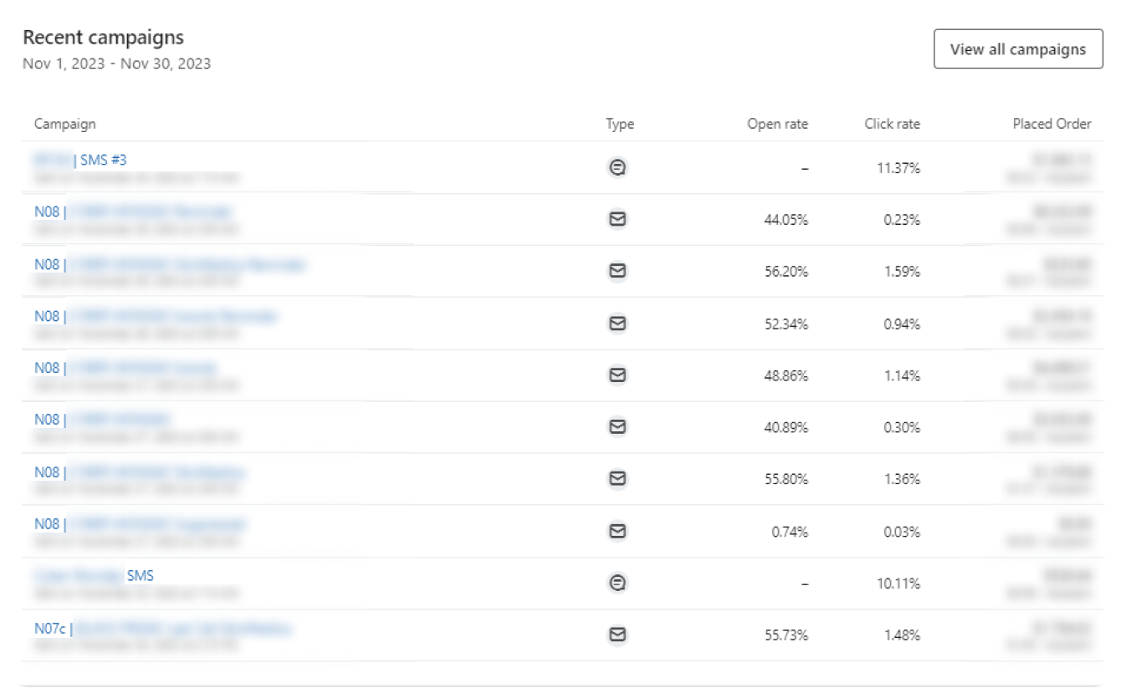This screenshot has height=688, width=1121.
Task: Click SMS type icon in SMS #3 row
Action: [x=617, y=167]
